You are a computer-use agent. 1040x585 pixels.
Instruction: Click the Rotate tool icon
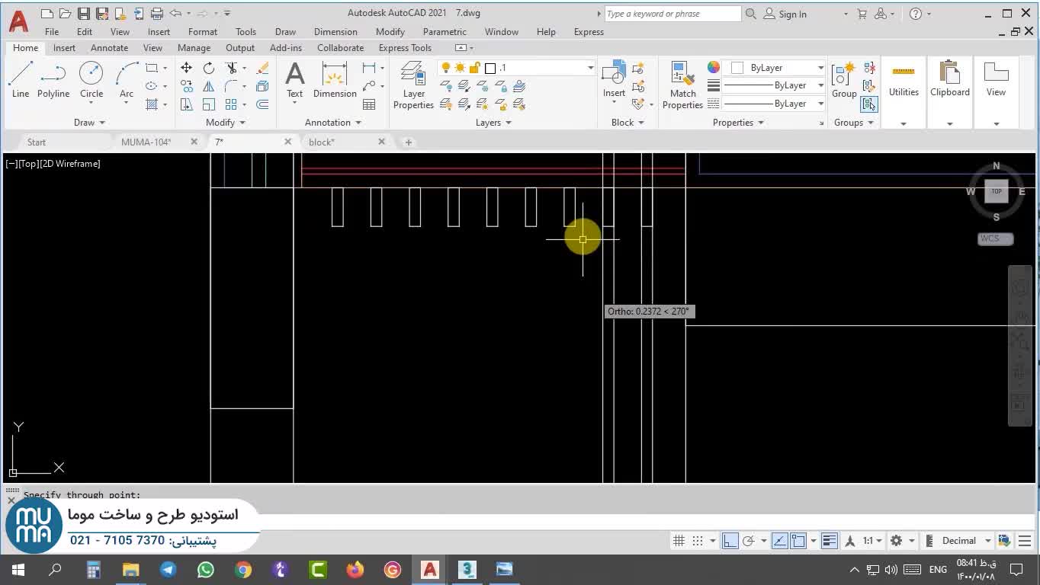pyautogui.click(x=208, y=68)
